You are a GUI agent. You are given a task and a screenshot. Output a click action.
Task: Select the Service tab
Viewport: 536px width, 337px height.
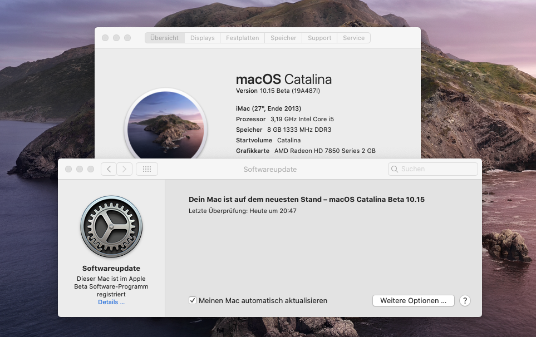click(x=354, y=38)
